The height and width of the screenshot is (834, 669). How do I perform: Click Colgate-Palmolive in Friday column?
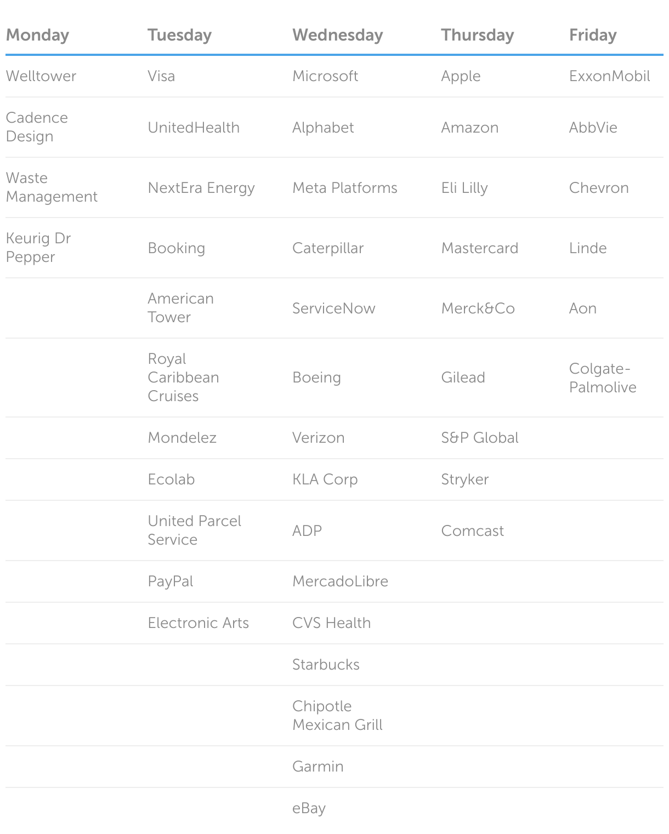603,378
